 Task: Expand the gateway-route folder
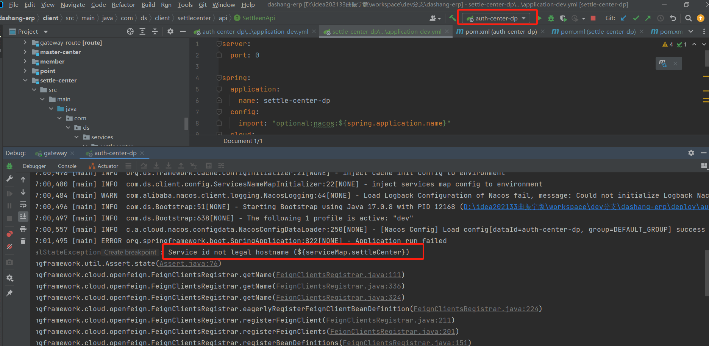(25, 42)
